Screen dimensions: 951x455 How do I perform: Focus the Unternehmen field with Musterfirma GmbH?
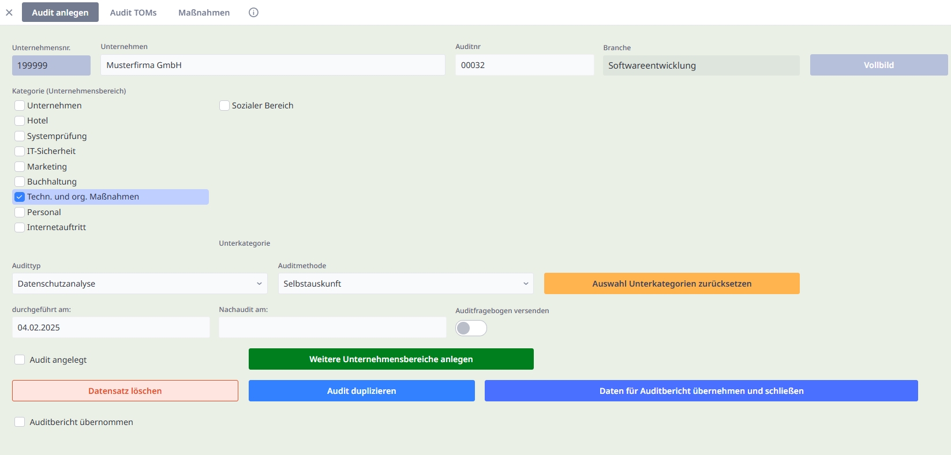[x=273, y=65]
